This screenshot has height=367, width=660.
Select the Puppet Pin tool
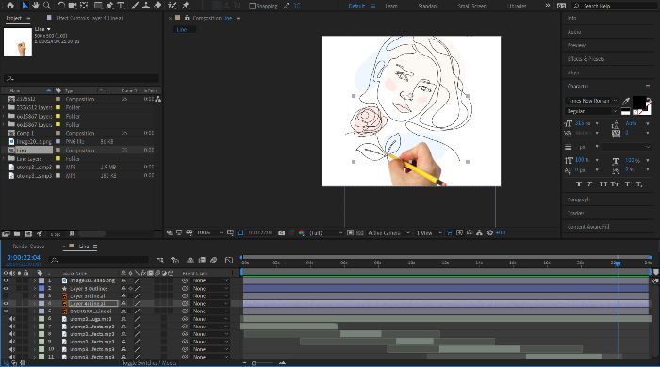(185, 6)
